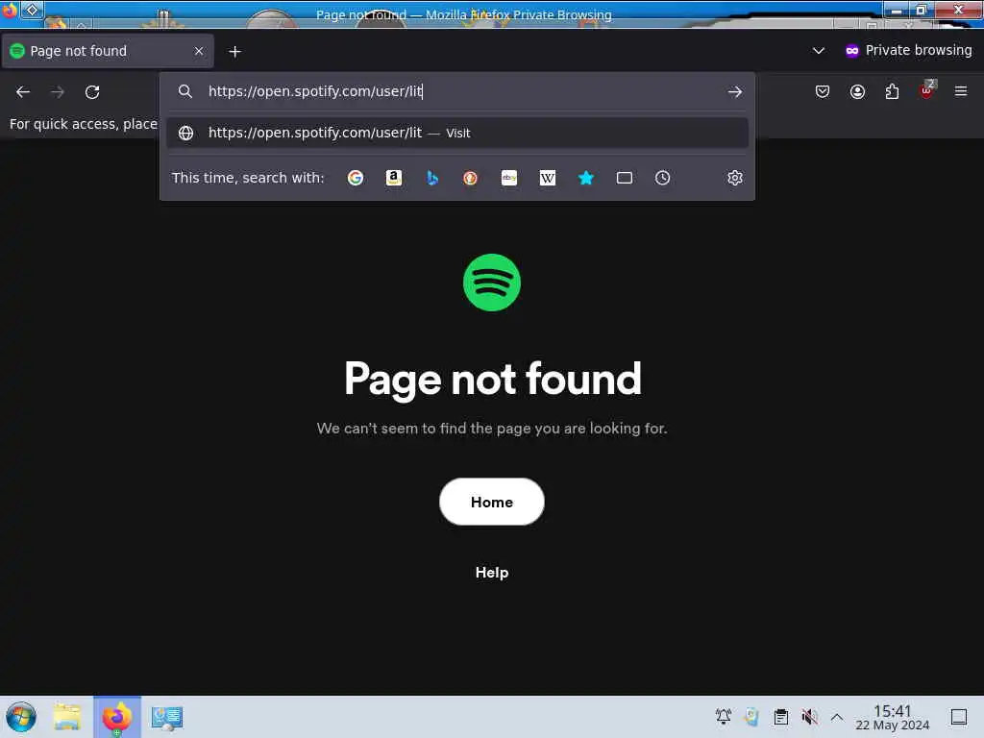Open the taskbar system settings app
Image resolution: width=984 pixels, height=738 pixels.
click(167, 717)
